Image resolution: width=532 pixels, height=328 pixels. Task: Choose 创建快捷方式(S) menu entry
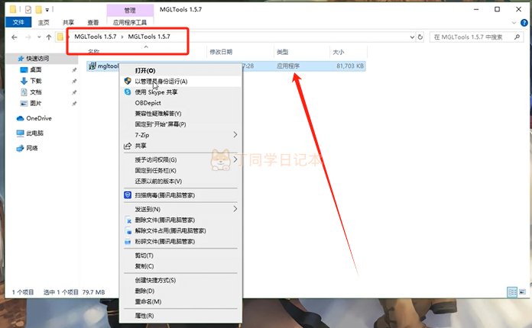[181, 280]
